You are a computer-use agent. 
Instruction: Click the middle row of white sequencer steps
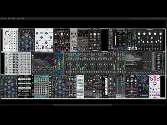click(24, 83)
